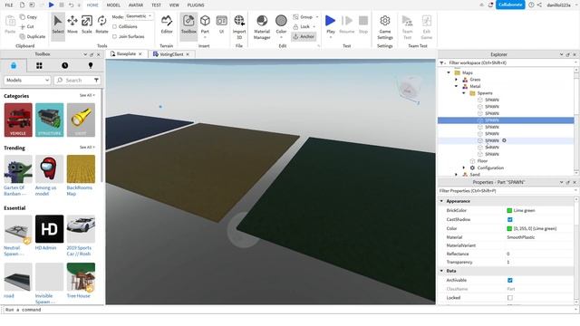Open the Material Manager
The width and height of the screenshot is (580, 326).
point(262,26)
